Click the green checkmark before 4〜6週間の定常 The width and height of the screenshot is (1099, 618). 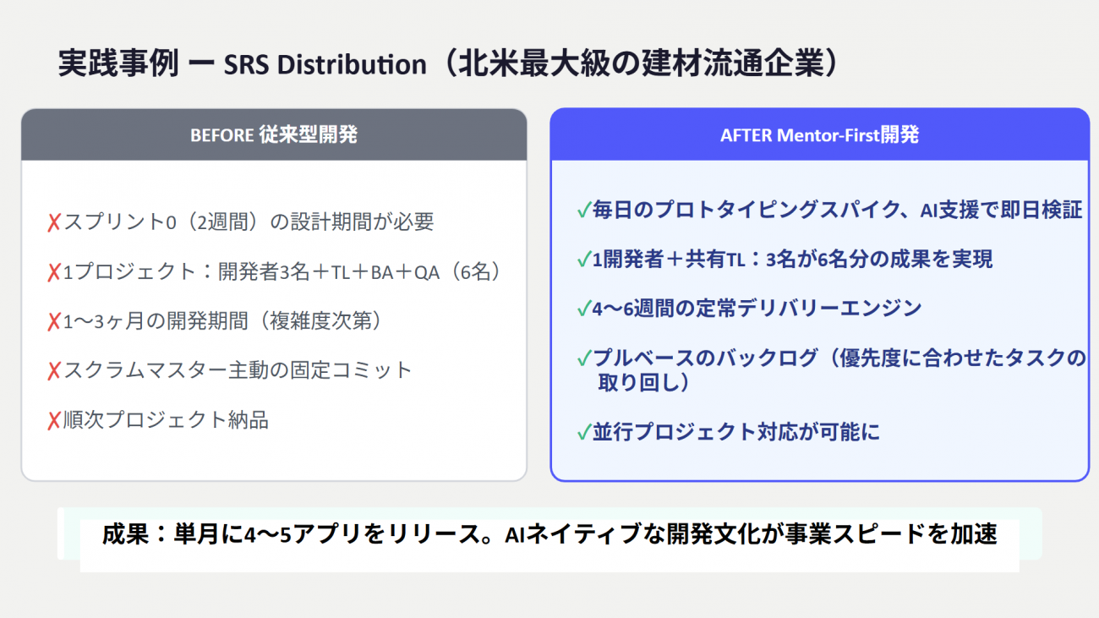(583, 309)
